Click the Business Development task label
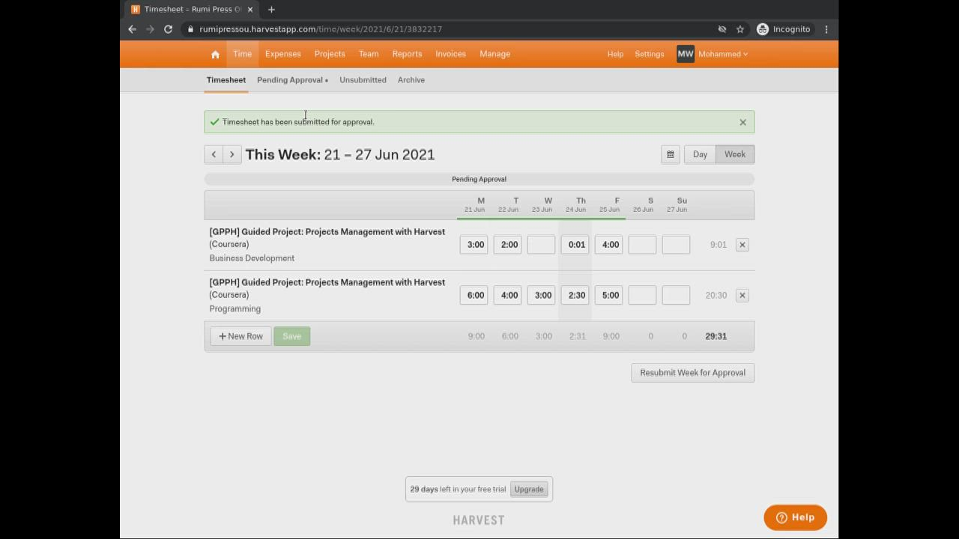 (252, 258)
